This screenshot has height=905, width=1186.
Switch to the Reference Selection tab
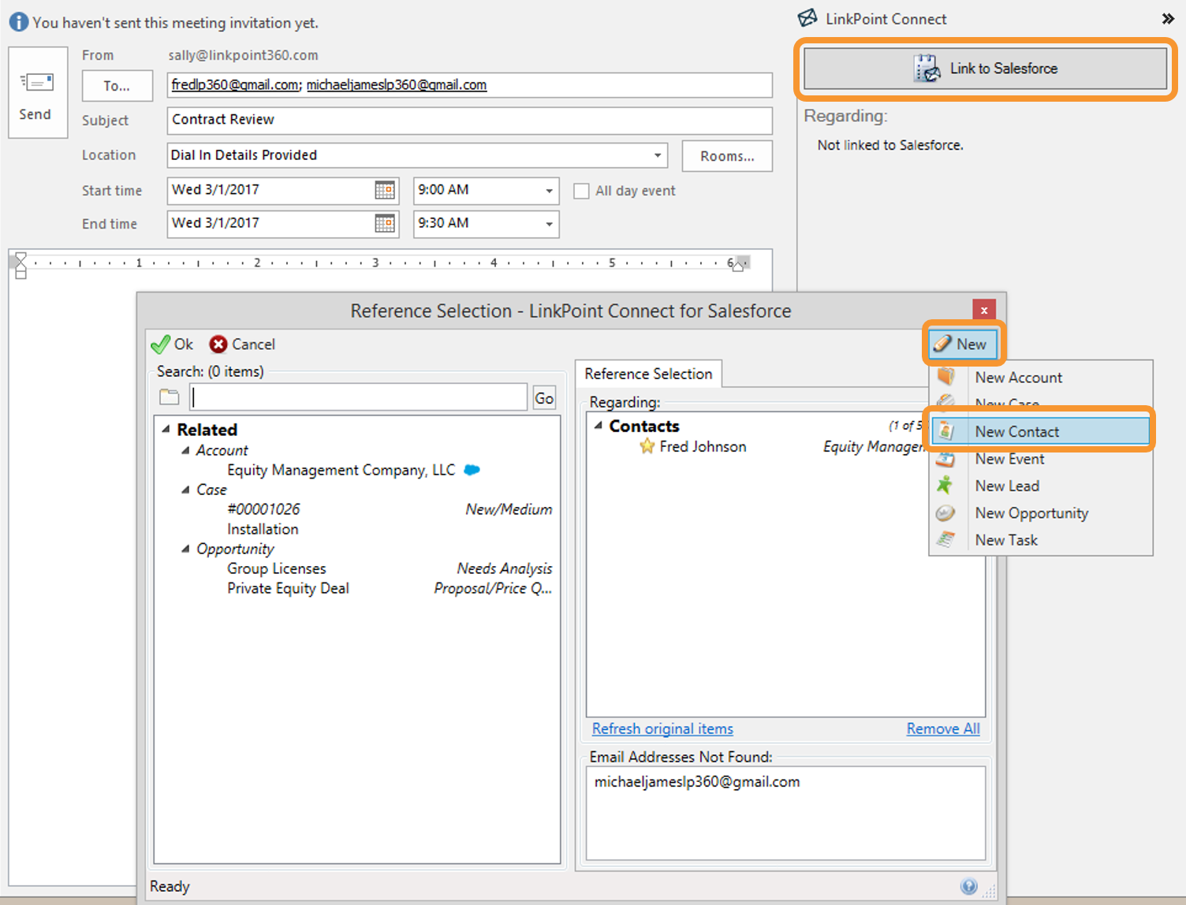click(x=648, y=374)
